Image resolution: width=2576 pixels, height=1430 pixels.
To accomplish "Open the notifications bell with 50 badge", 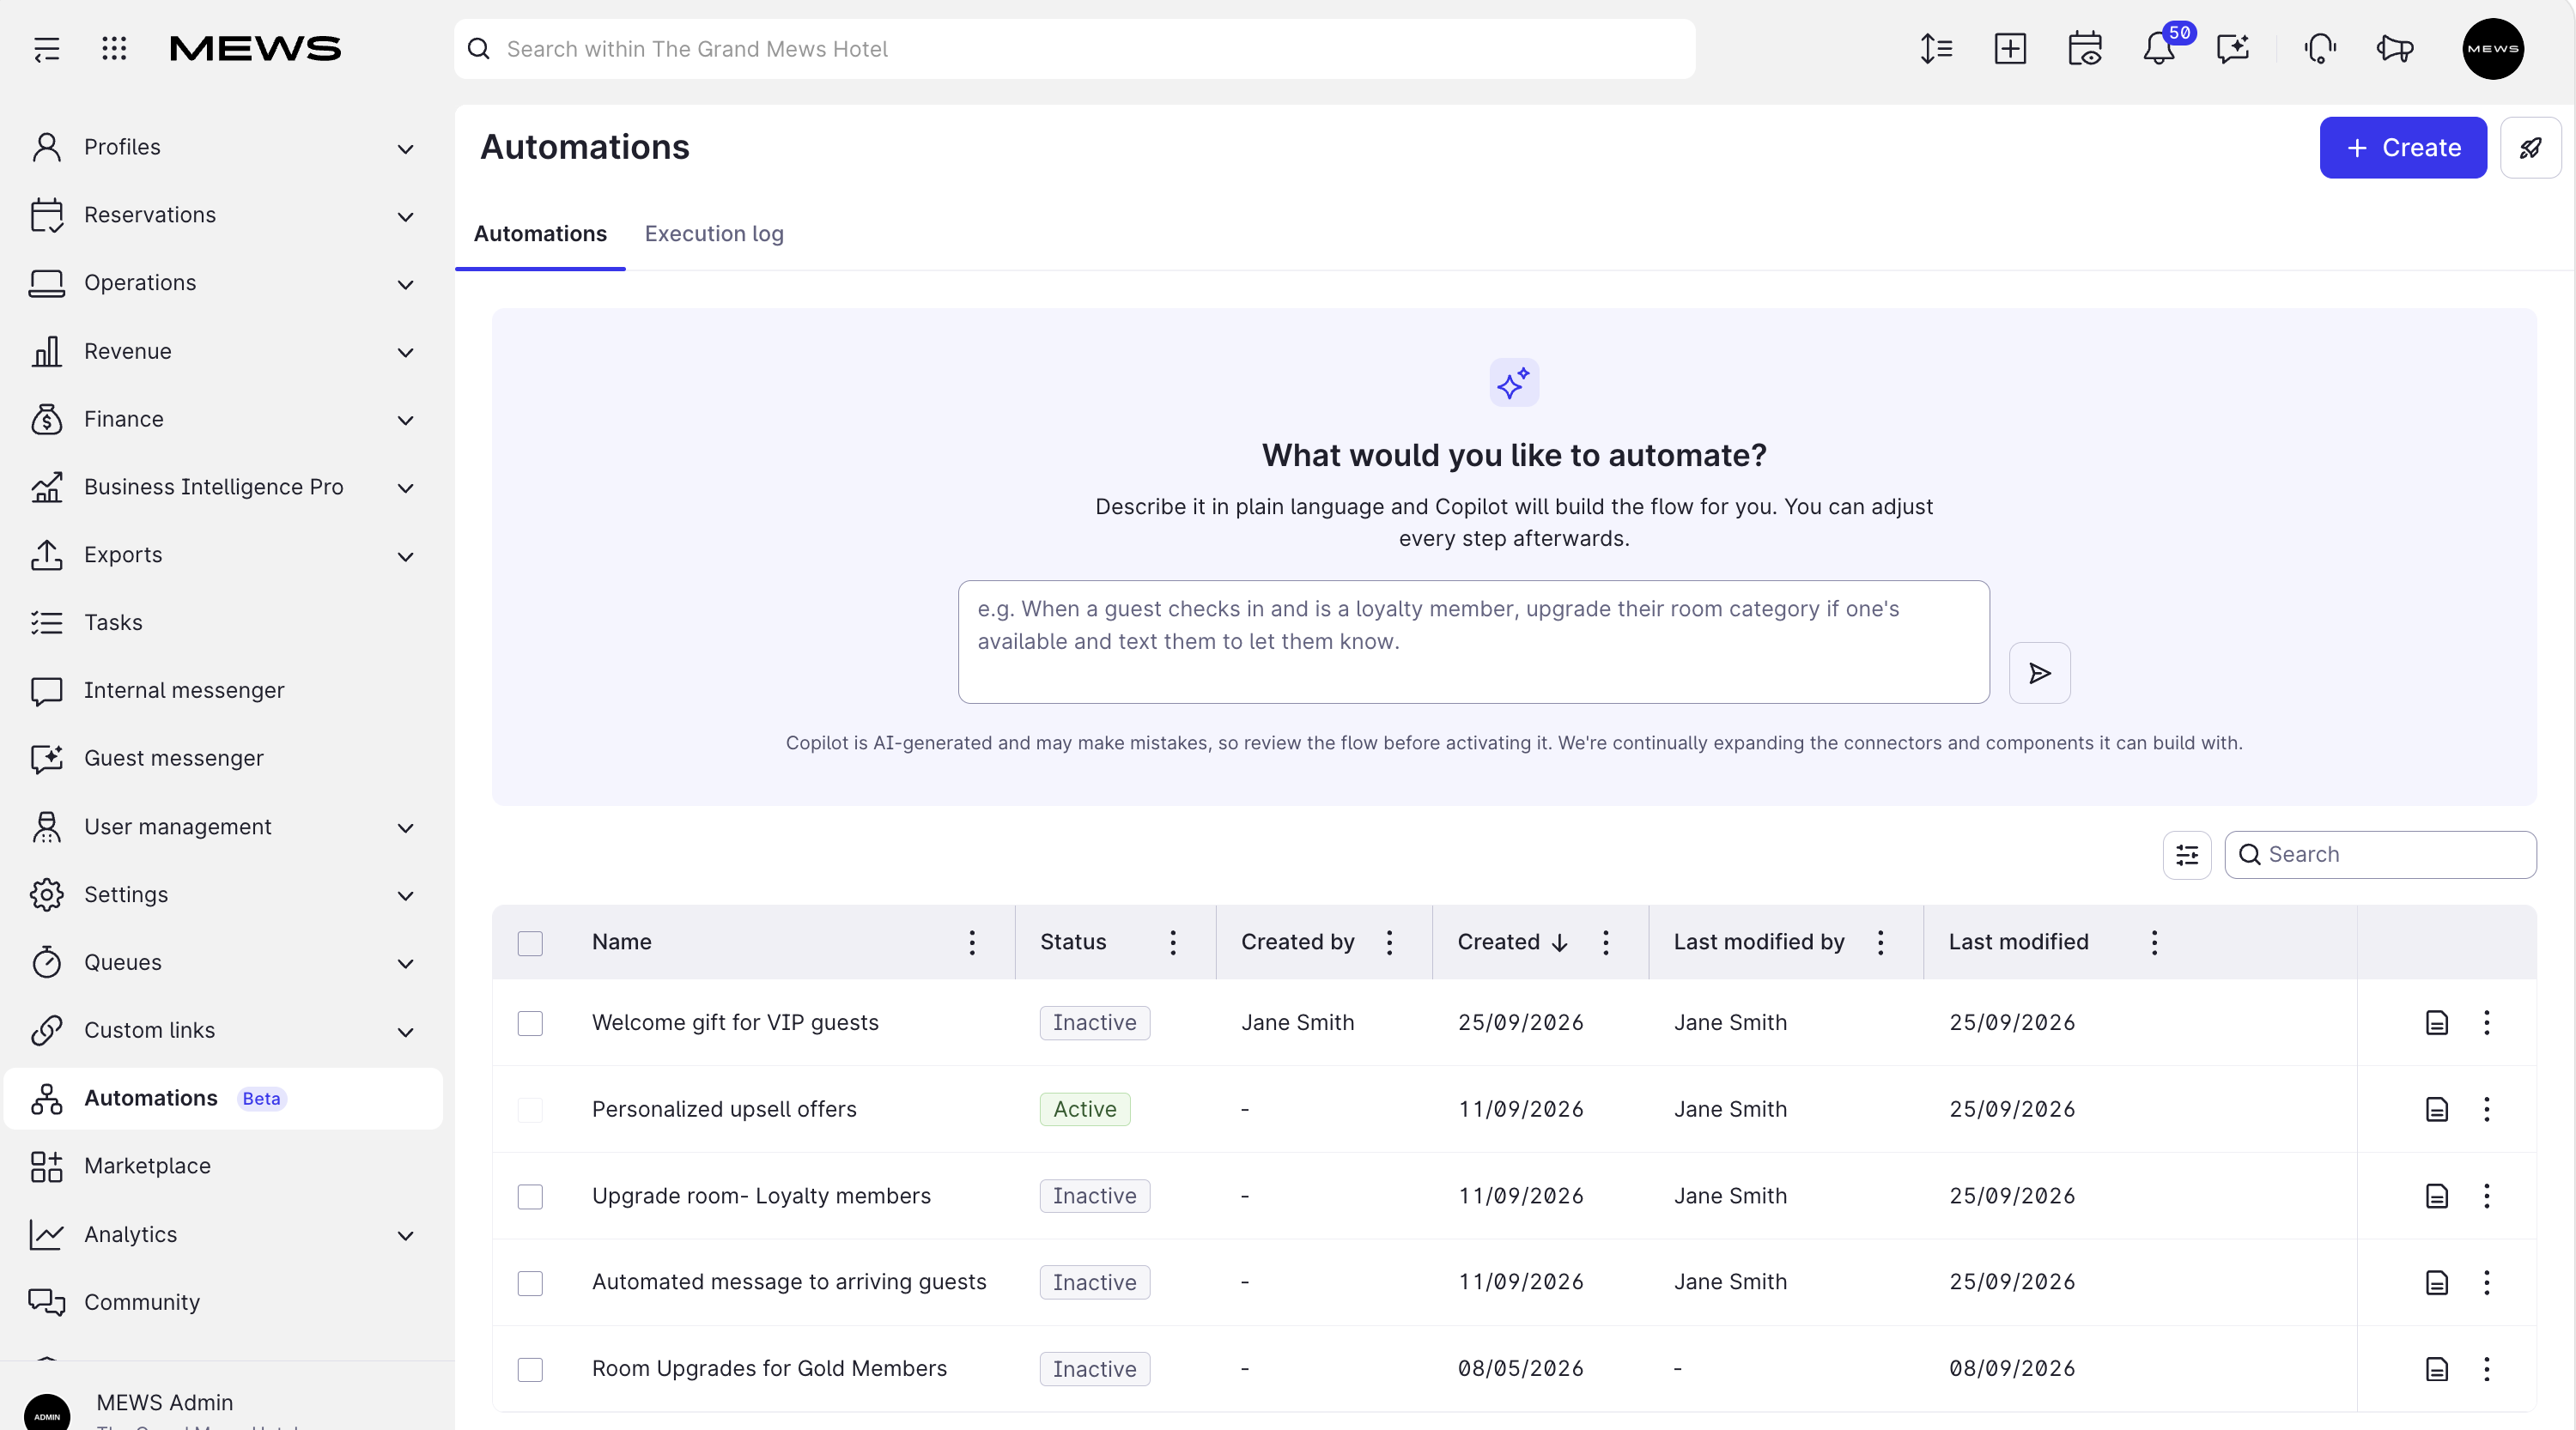I will coord(2160,49).
